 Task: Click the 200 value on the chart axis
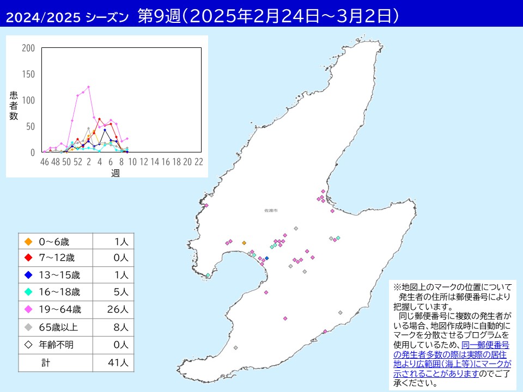pyautogui.click(x=28, y=48)
